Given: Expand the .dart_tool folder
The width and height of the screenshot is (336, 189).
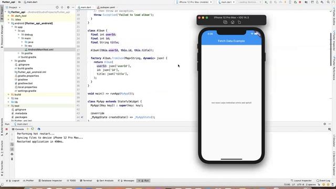Looking at the screenshot, I should click(x=8, y=16).
